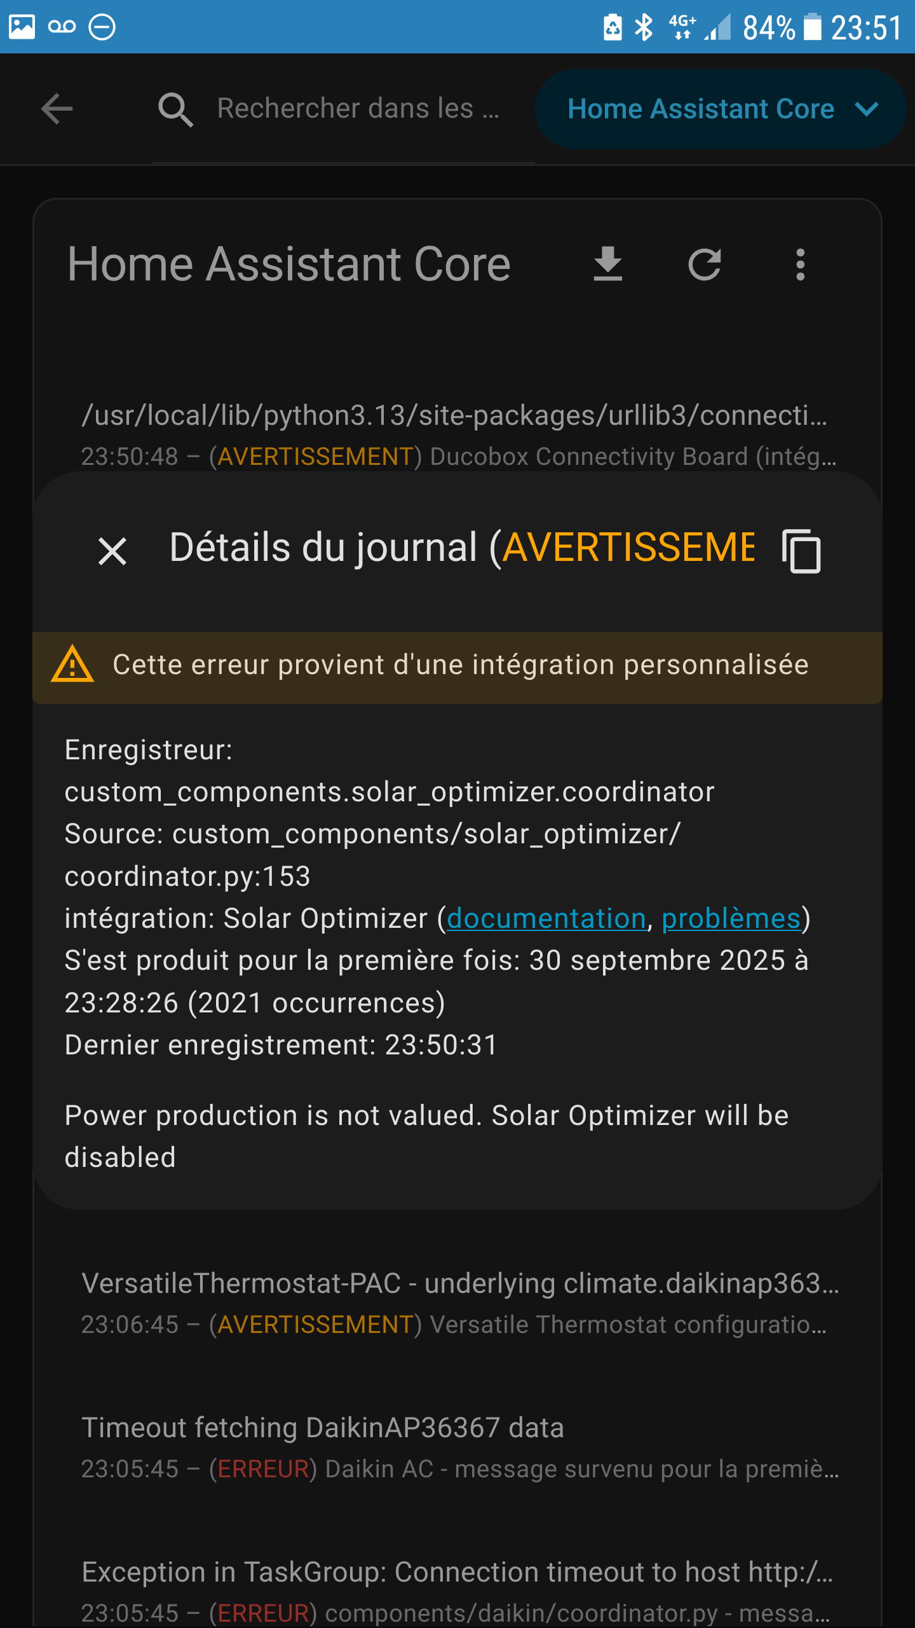Image resolution: width=915 pixels, height=1628 pixels.
Task: Tap the do-not-disturb status icon
Action: point(102,27)
